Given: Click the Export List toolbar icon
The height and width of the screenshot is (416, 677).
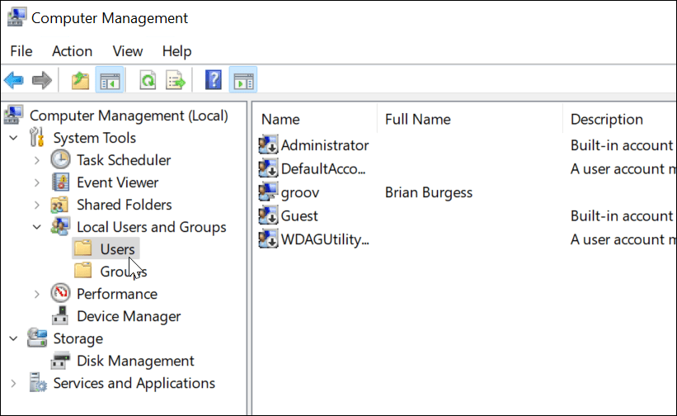Looking at the screenshot, I should click(175, 80).
